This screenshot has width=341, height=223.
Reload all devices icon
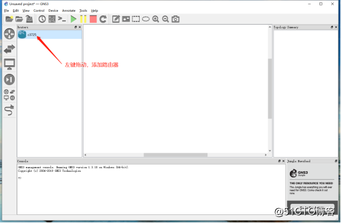pos(103,19)
